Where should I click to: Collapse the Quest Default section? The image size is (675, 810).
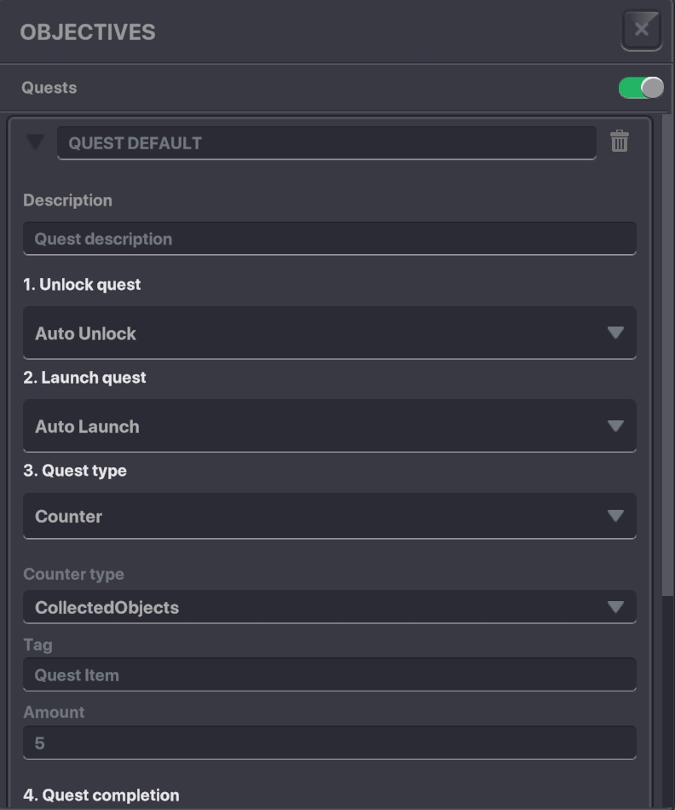tap(35, 142)
